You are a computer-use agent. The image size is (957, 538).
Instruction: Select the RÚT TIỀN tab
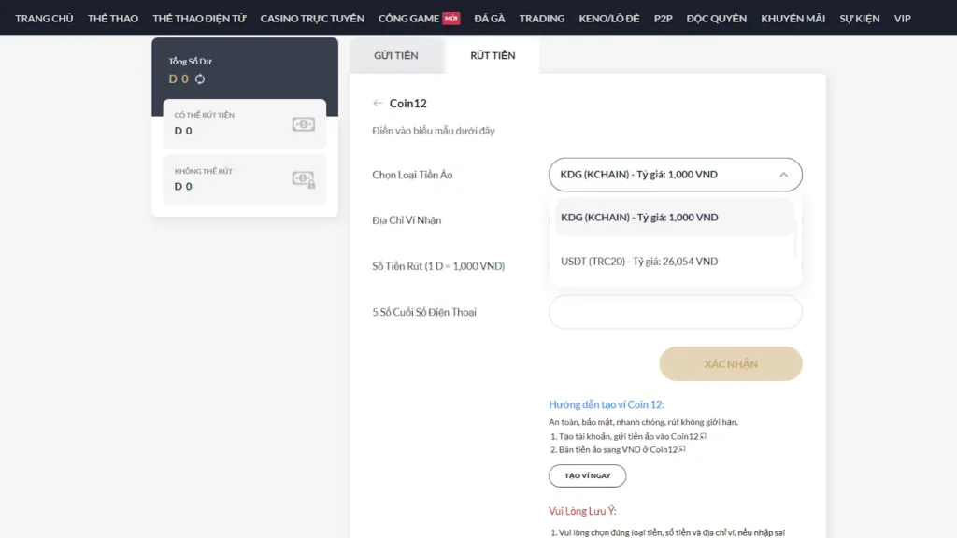(493, 56)
